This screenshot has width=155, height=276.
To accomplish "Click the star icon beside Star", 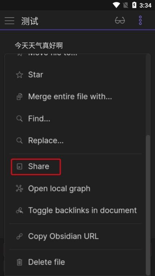I will click(x=19, y=75).
